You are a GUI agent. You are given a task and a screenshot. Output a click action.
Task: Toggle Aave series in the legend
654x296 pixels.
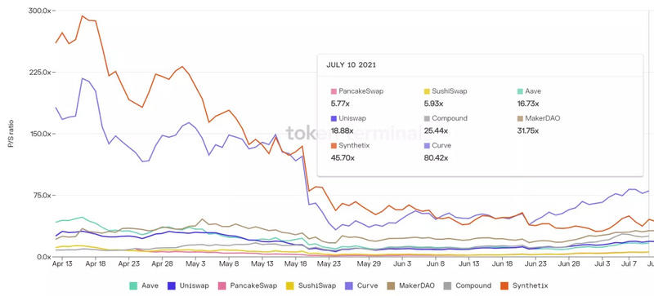(144, 285)
